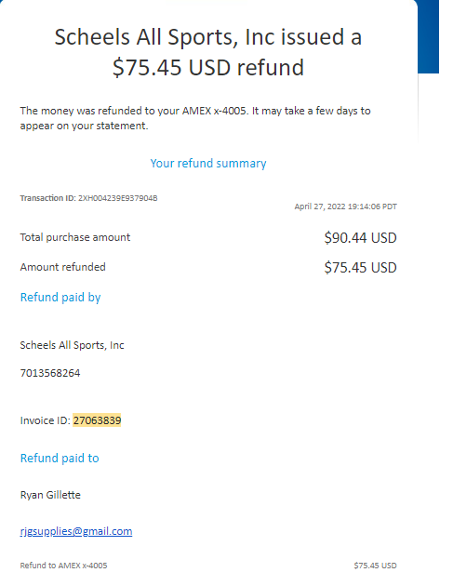
Task: Click the April 27, 2022 timestamp
Action: tap(345, 206)
